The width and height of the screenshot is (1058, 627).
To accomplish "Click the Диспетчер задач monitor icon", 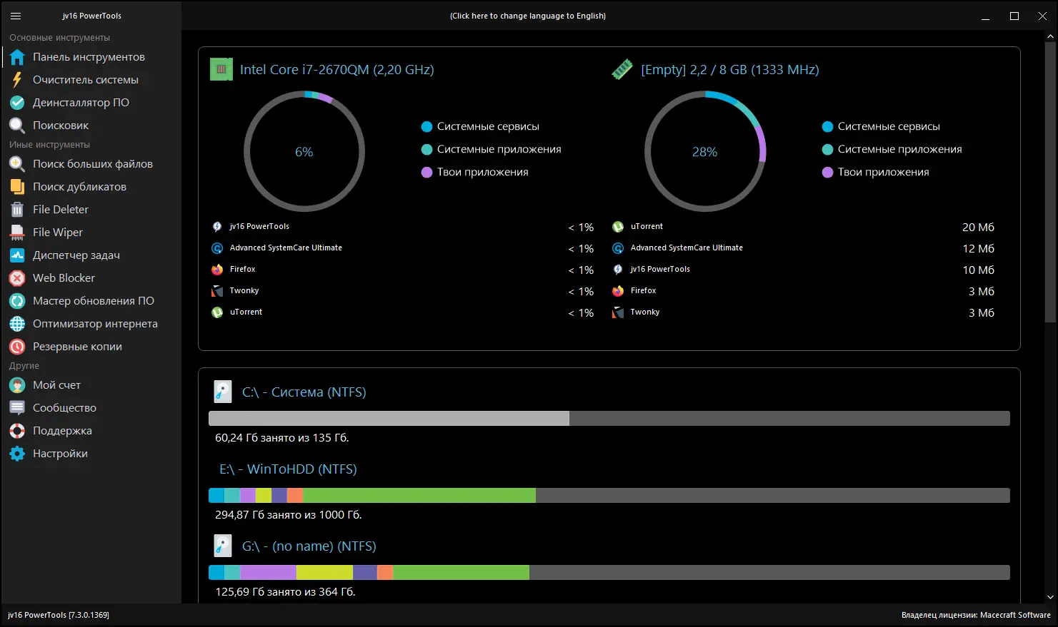I will (x=17, y=255).
